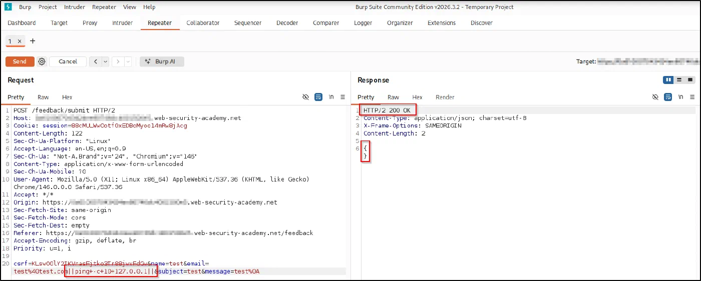Select Render view in Response panel
The height and width of the screenshot is (281, 701).
coord(445,97)
